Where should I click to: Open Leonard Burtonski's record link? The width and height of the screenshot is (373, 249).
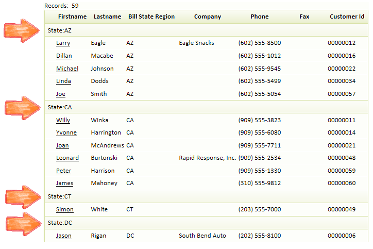point(67,158)
